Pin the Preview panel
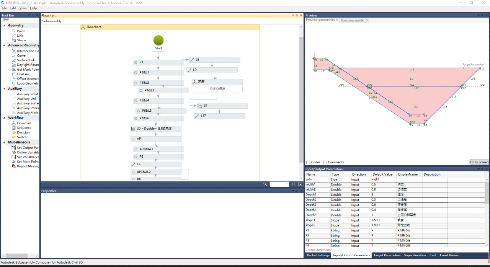The width and height of the screenshot is (490, 267). [x=483, y=15]
